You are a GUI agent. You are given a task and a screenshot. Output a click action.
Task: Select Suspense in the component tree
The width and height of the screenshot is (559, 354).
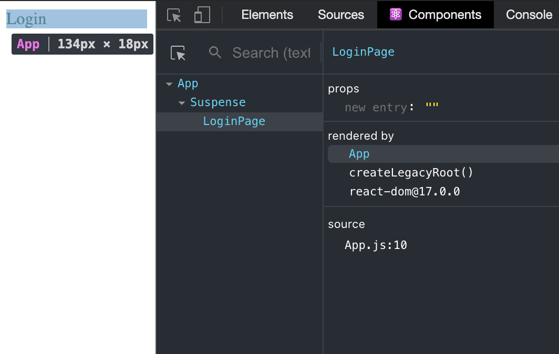pyautogui.click(x=218, y=102)
